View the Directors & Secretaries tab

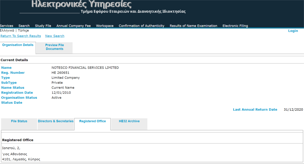pyautogui.click(x=56, y=121)
